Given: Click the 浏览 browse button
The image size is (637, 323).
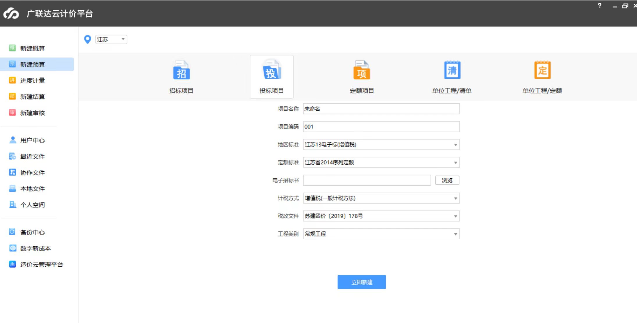Looking at the screenshot, I should 447,180.
